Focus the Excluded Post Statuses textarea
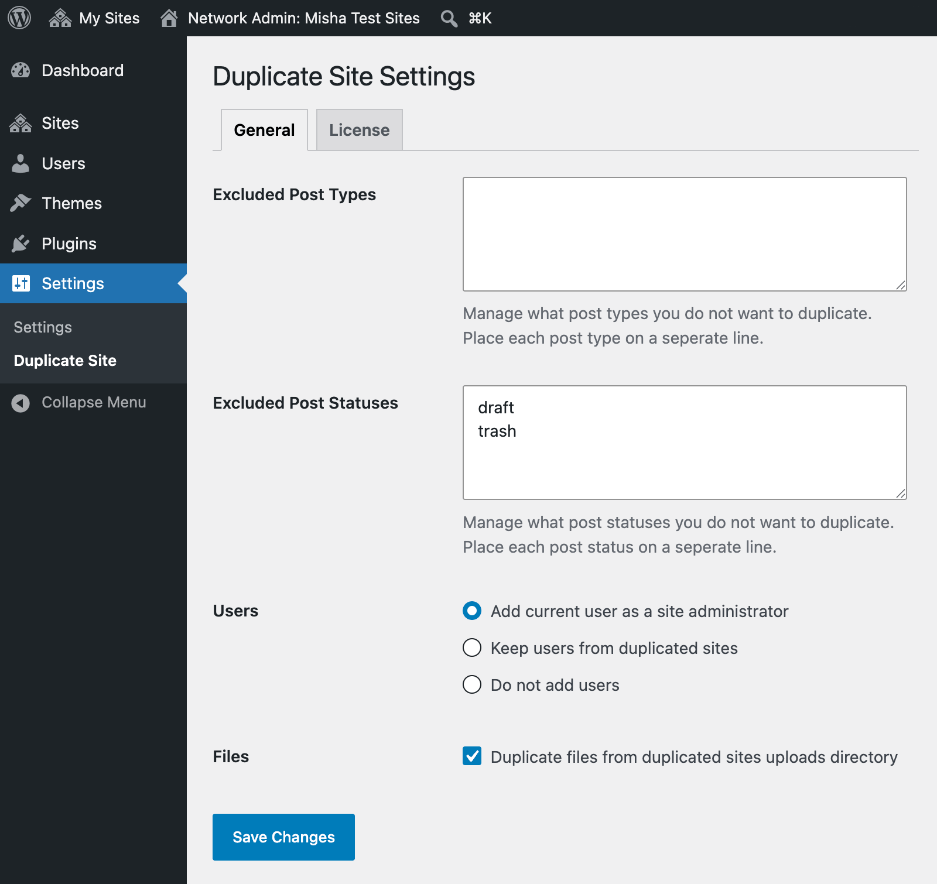937x884 pixels. point(685,443)
